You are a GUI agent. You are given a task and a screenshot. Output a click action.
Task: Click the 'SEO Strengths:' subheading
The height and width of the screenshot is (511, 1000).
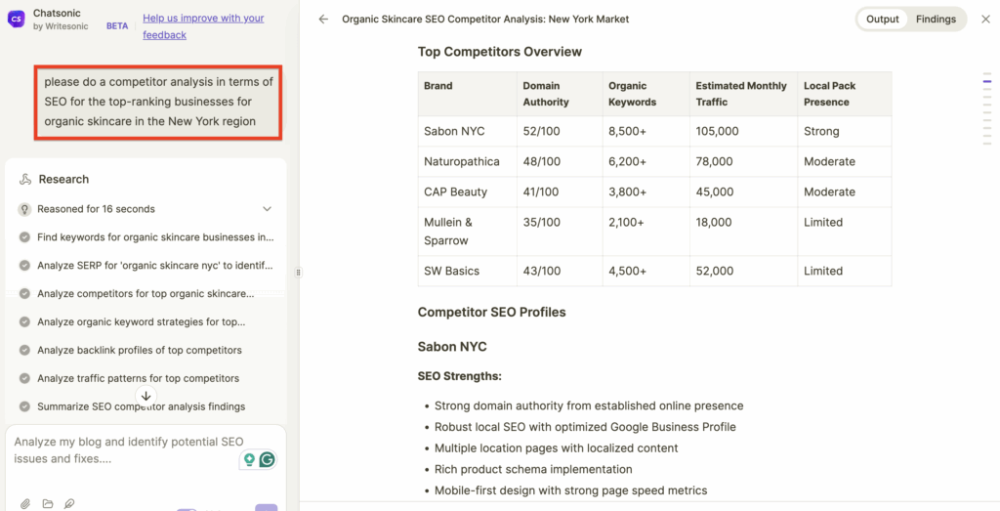pyautogui.click(x=459, y=376)
